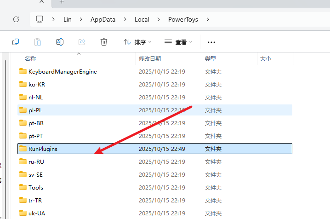Screen dimensions: 330x219
Task: Sort by the 修改日期 column header
Action: (150, 59)
